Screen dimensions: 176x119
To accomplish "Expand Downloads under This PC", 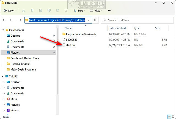I will pos(4,93).
